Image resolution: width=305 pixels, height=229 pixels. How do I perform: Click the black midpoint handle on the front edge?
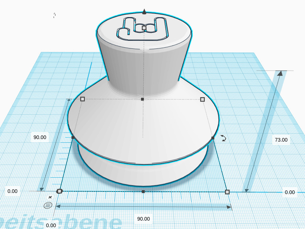coord(143,192)
